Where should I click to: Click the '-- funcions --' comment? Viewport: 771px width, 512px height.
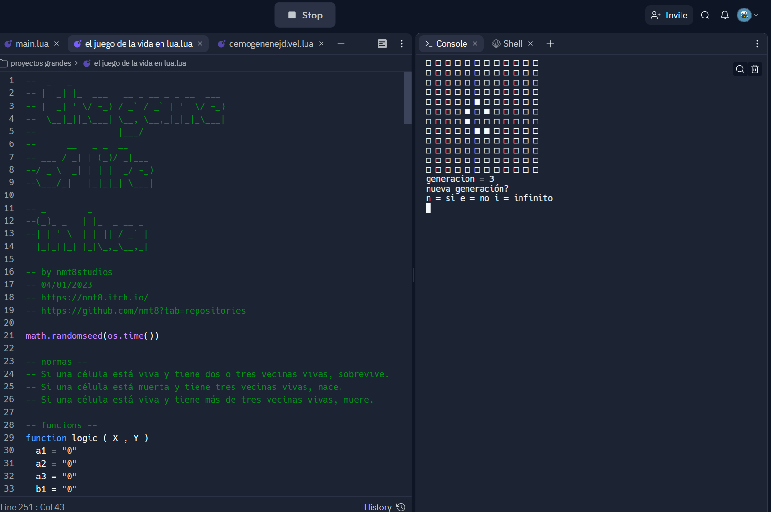click(x=61, y=425)
